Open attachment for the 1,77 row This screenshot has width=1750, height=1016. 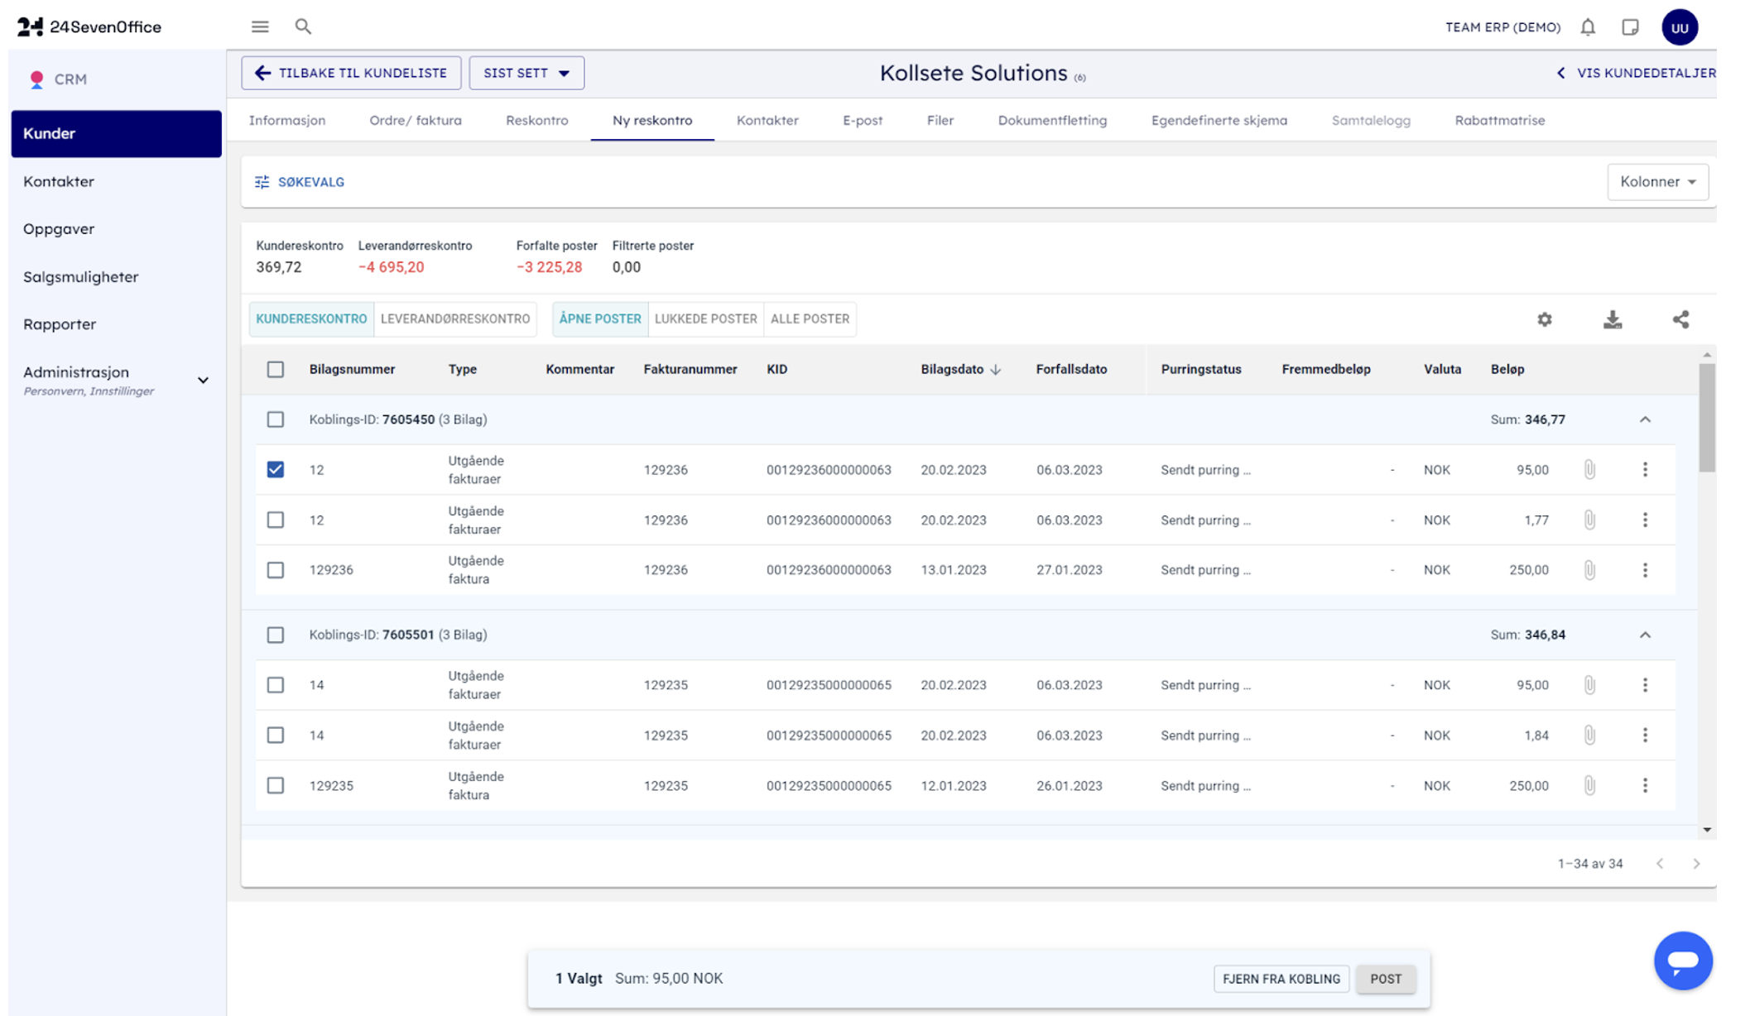coord(1589,520)
